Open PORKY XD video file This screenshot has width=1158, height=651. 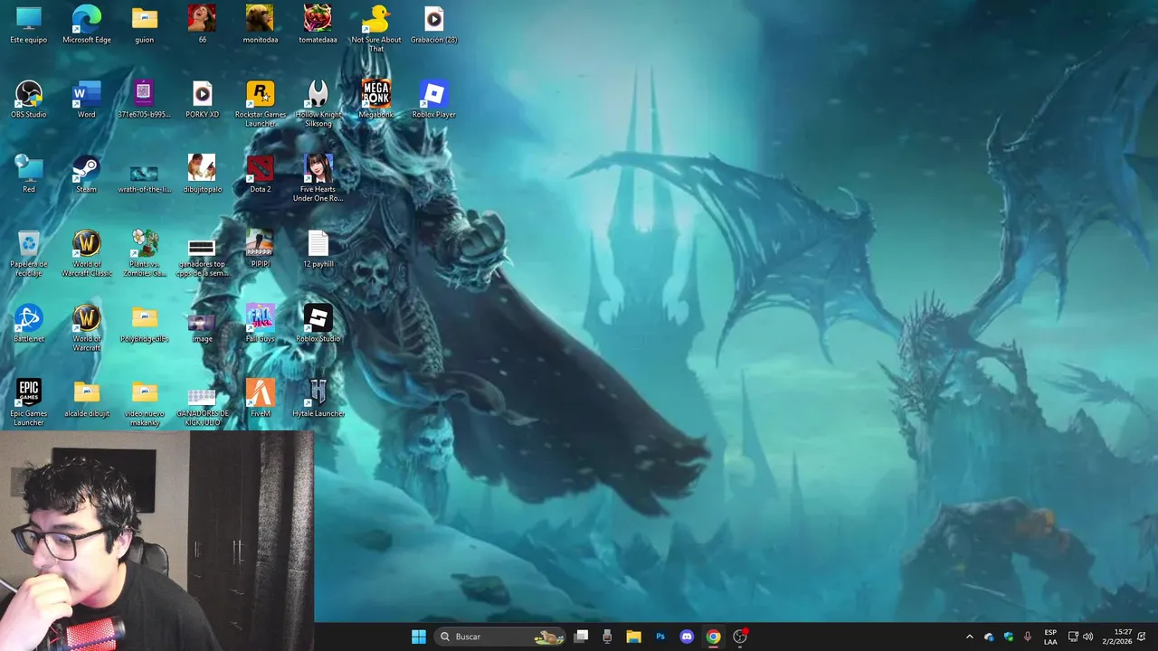[x=202, y=99]
